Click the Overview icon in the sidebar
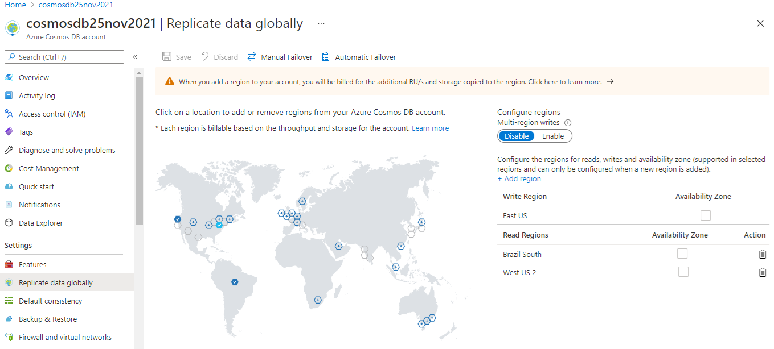774x349 pixels. (9, 77)
